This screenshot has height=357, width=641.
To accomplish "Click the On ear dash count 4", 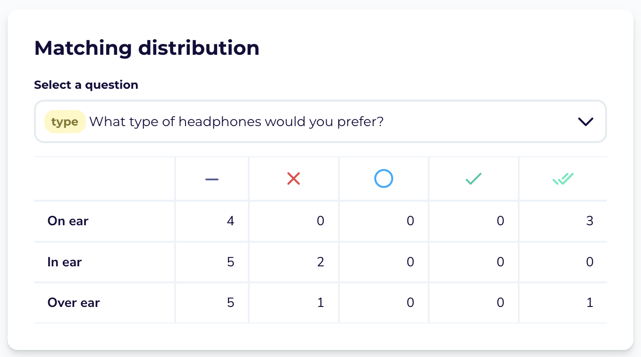I will coord(230,221).
